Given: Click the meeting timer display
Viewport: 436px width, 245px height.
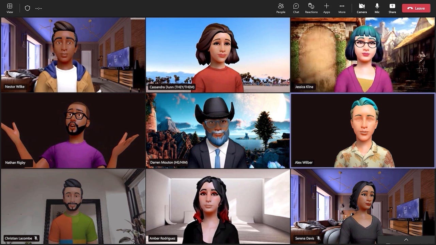Looking at the screenshot, I should coord(38,8).
